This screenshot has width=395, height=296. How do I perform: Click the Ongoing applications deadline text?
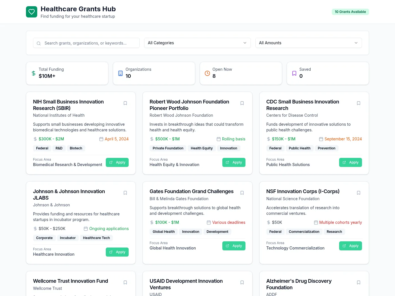109,229
